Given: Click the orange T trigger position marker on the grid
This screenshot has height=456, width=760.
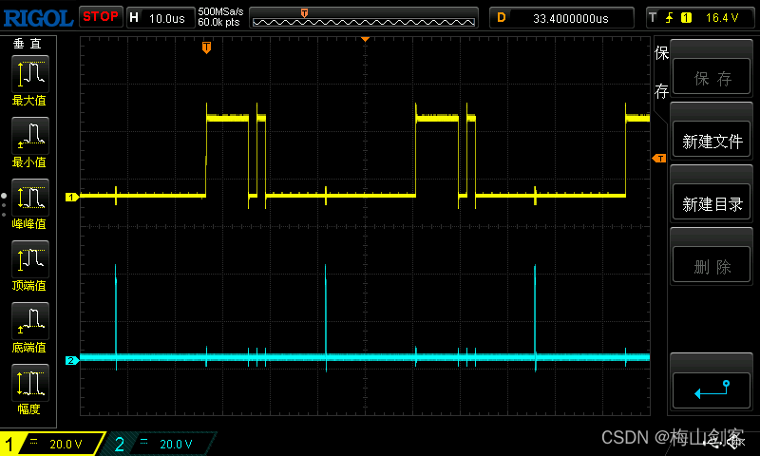Looking at the screenshot, I should click(206, 47).
